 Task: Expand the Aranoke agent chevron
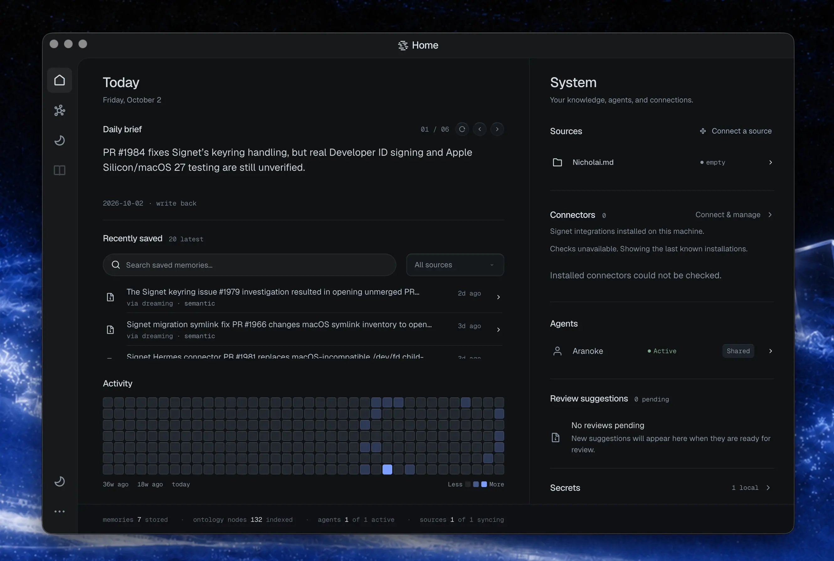(x=770, y=351)
